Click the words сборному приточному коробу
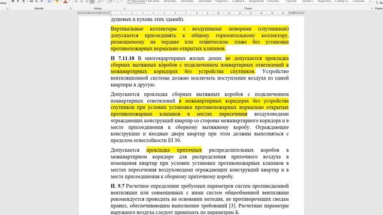The width and height of the screenshot is (383, 215). pos(199,177)
